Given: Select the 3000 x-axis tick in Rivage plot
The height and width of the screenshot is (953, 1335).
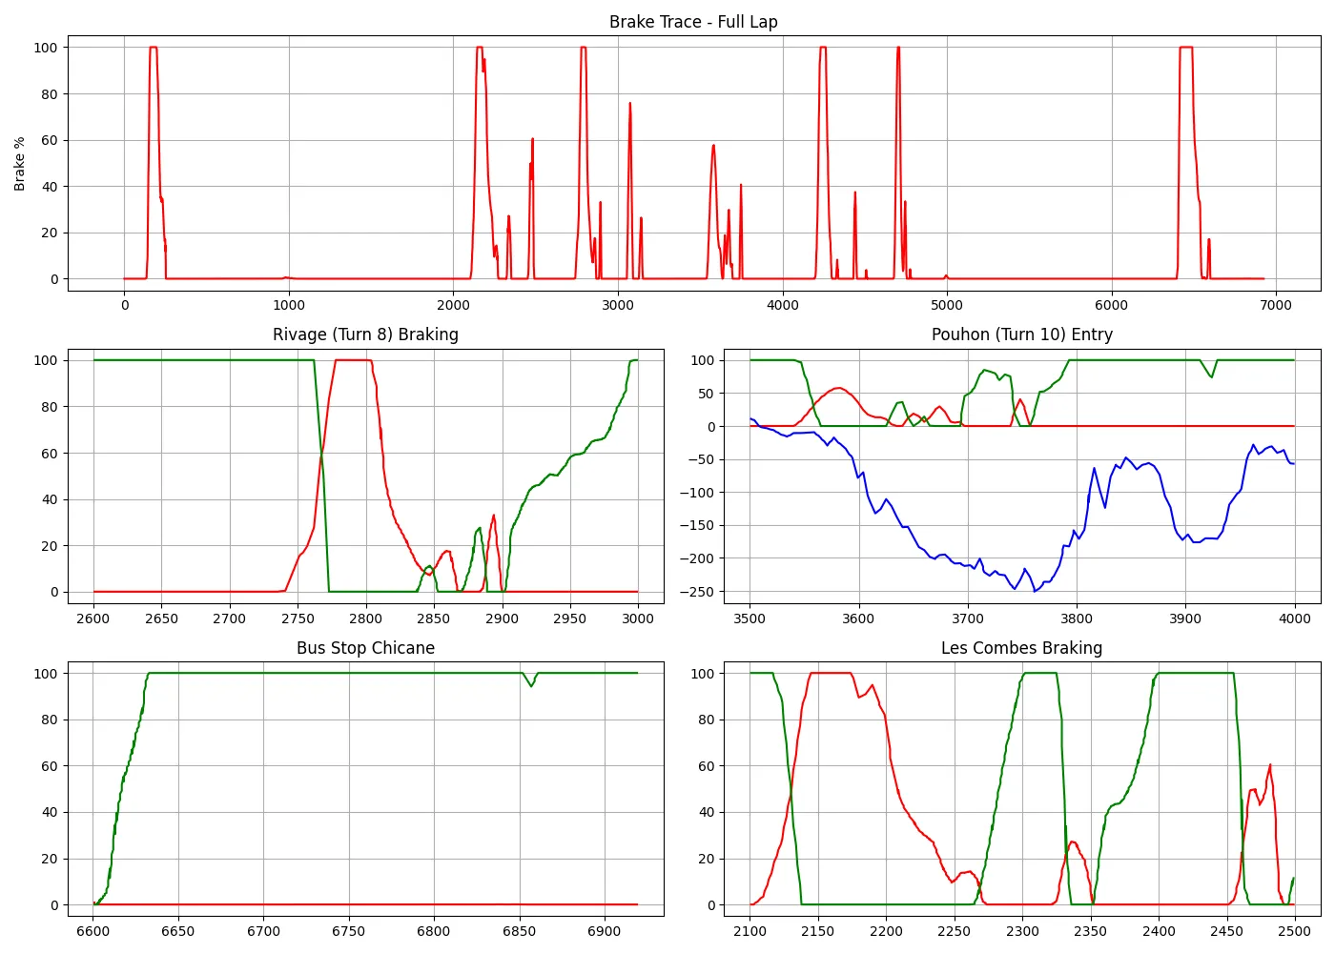Looking at the screenshot, I should coord(638,618).
